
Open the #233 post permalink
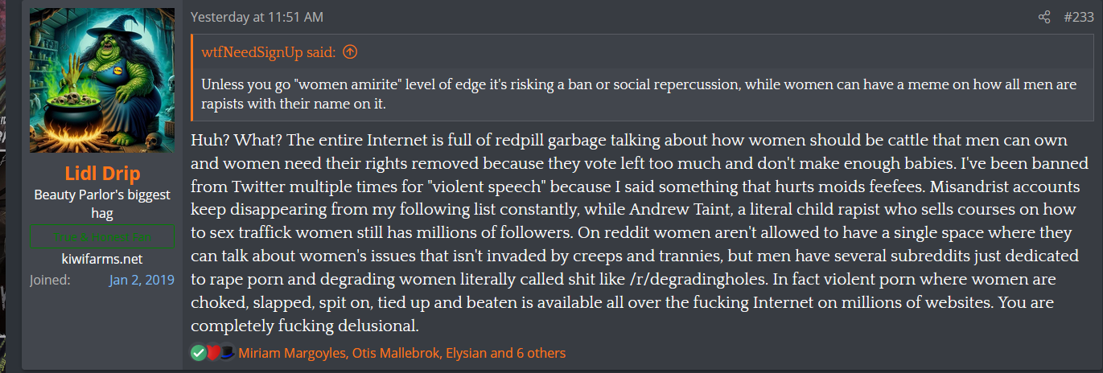(x=1079, y=17)
